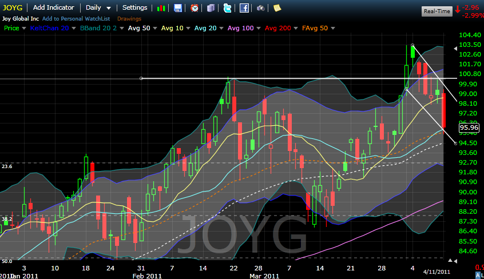Click the -2.99% percent change value
This screenshot has width=484, height=279.
[473, 15]
